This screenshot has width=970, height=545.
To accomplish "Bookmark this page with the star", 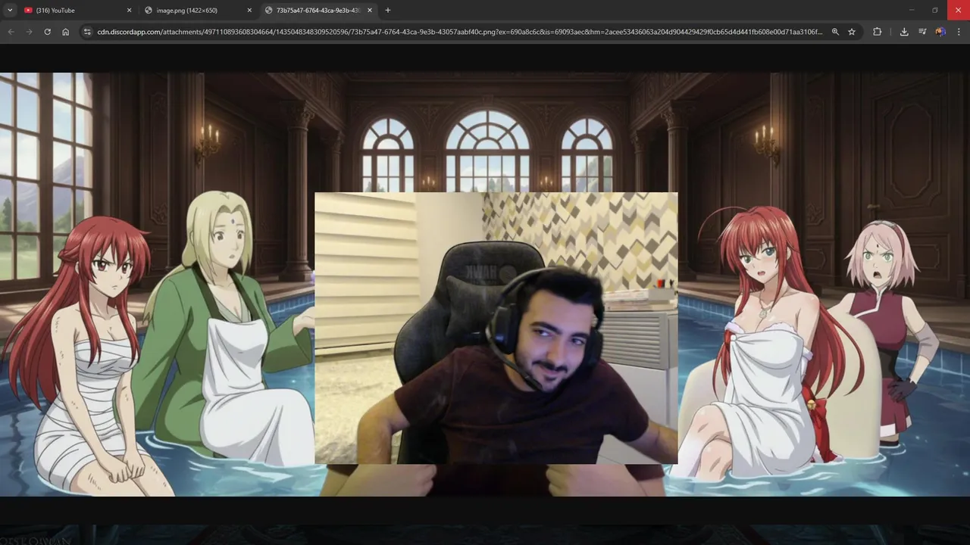I will tap(852, 32).
